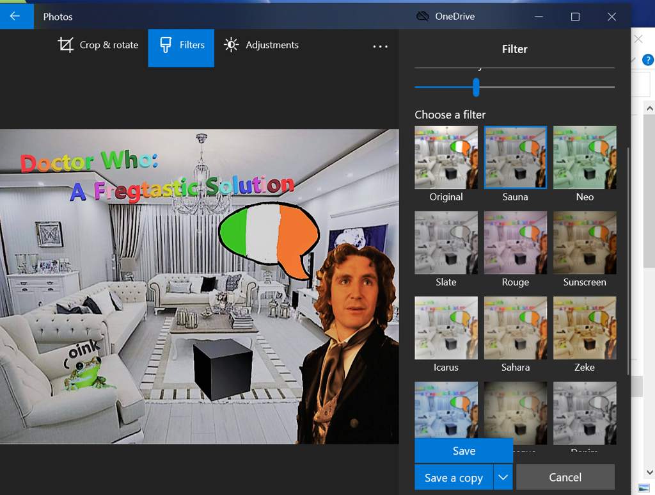Select the Original filter thumbnail

tap(446, 158)
